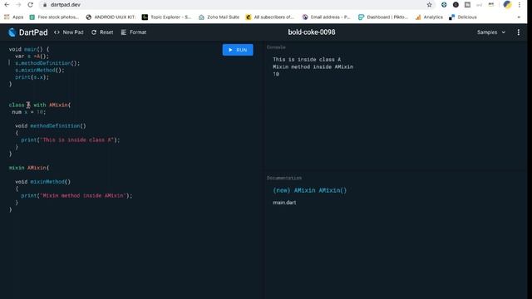Click the class A with AMixin line
The image size is (532, 299).
tap(40, 105)
